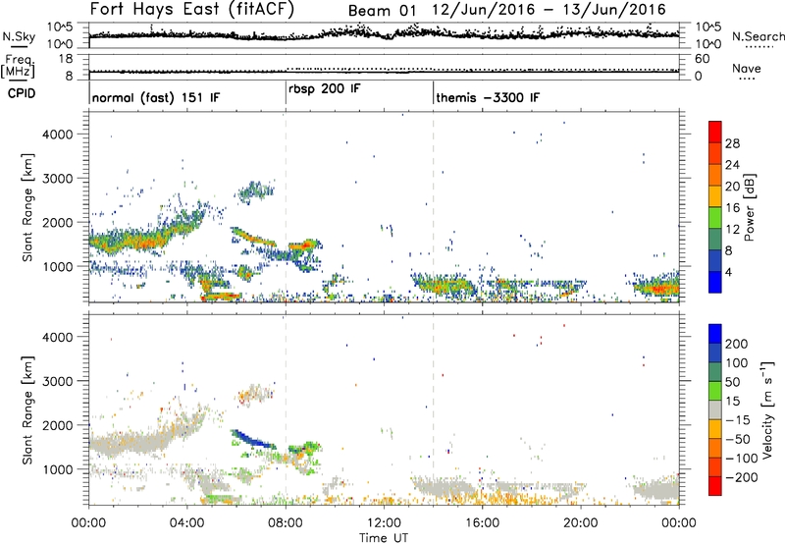Viewport: 785px width, 544px height.
Task: Click the '200' value on Velocity scale
Action: [x=737, y=344]
